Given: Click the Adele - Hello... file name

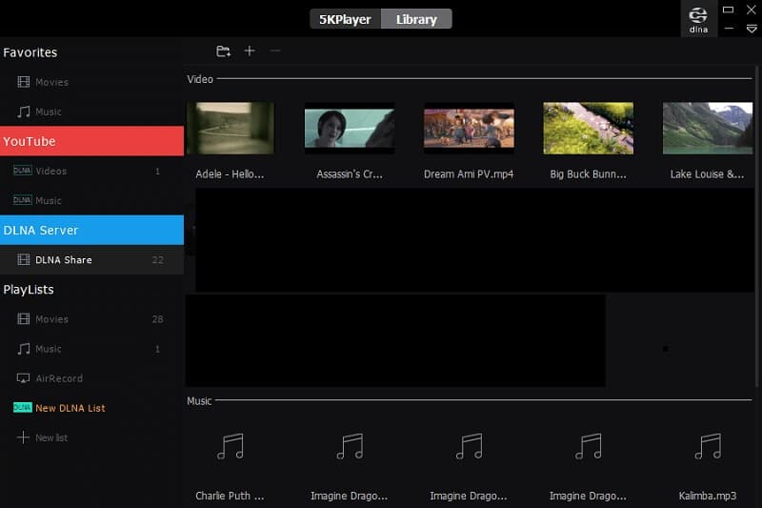Looking at the screenshot, I should [x=230, y=174].
